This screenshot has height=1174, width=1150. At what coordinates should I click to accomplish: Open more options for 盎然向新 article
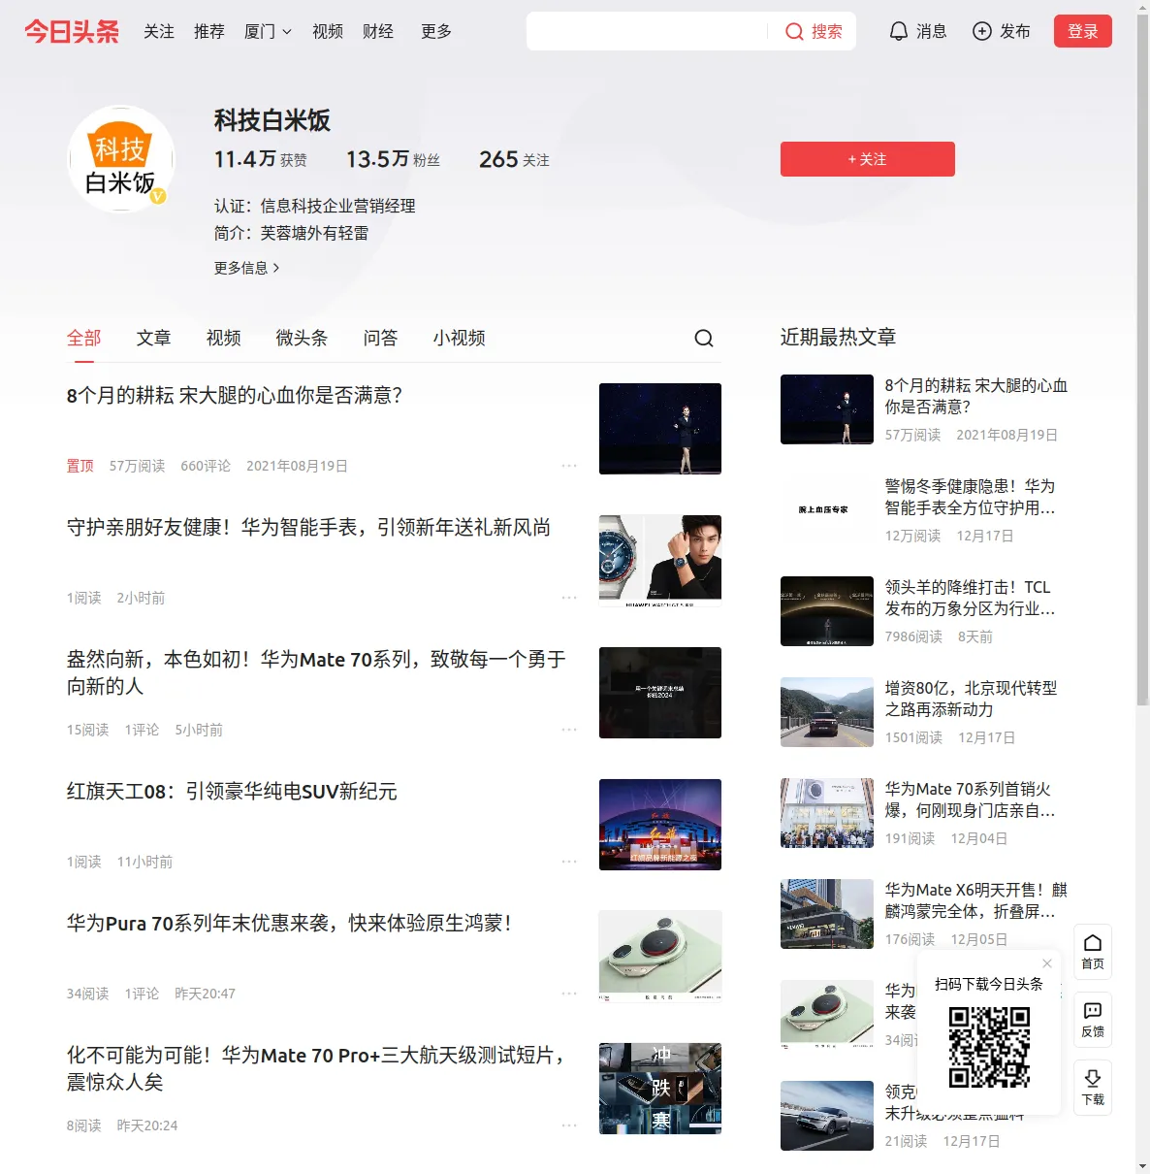[569, 730]
